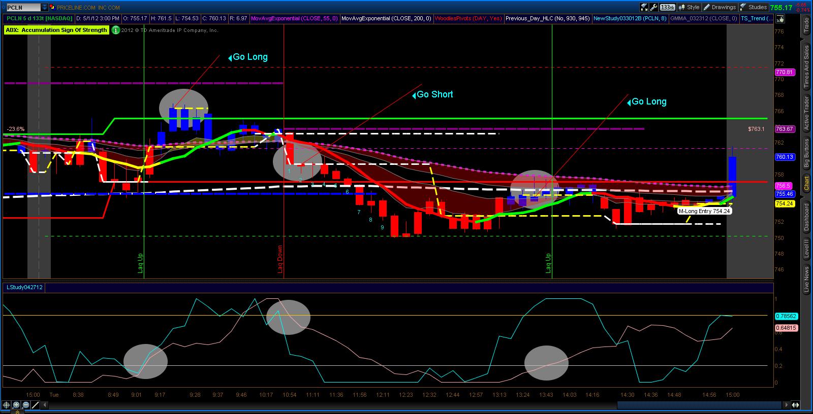Click the red-yellow-blue linking squares icon

pyautogui.click(x=53, y=8)
